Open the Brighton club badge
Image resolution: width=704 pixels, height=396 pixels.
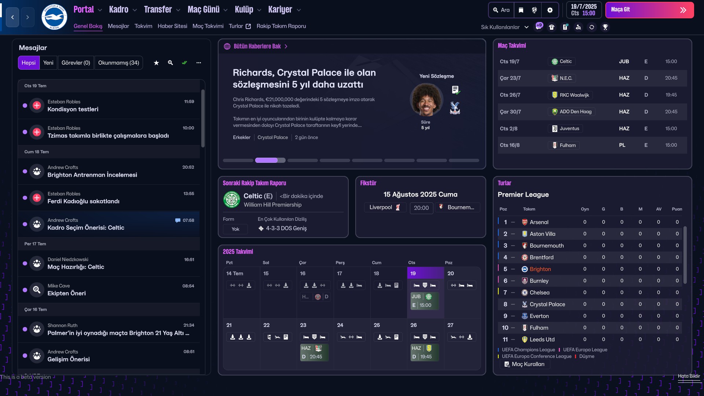click(x=54, y=17)
